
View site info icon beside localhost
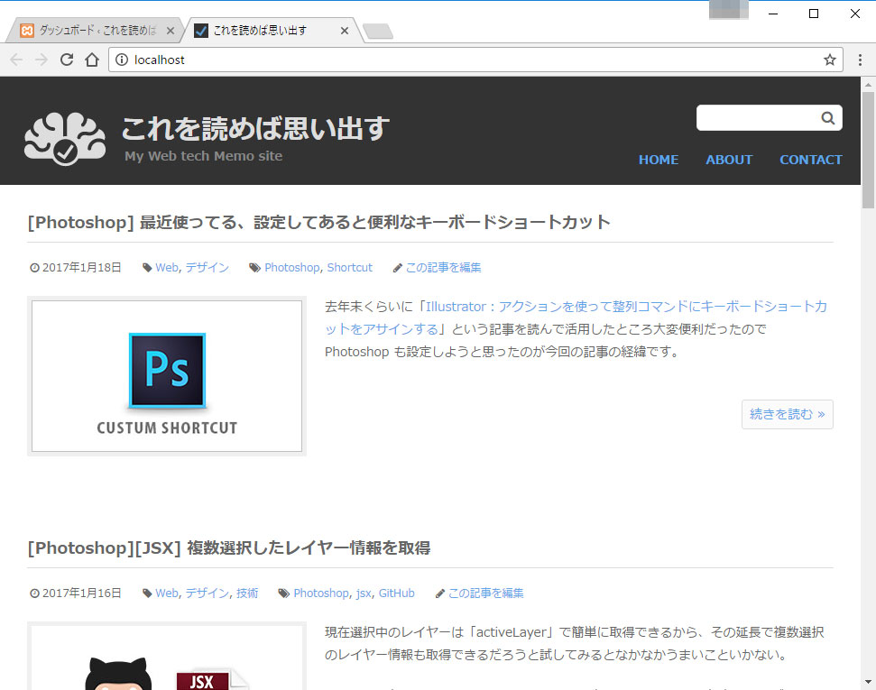121,60
